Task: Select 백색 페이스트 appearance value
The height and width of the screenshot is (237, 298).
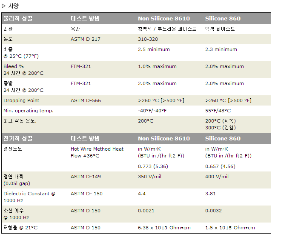Action: (220, 29)
